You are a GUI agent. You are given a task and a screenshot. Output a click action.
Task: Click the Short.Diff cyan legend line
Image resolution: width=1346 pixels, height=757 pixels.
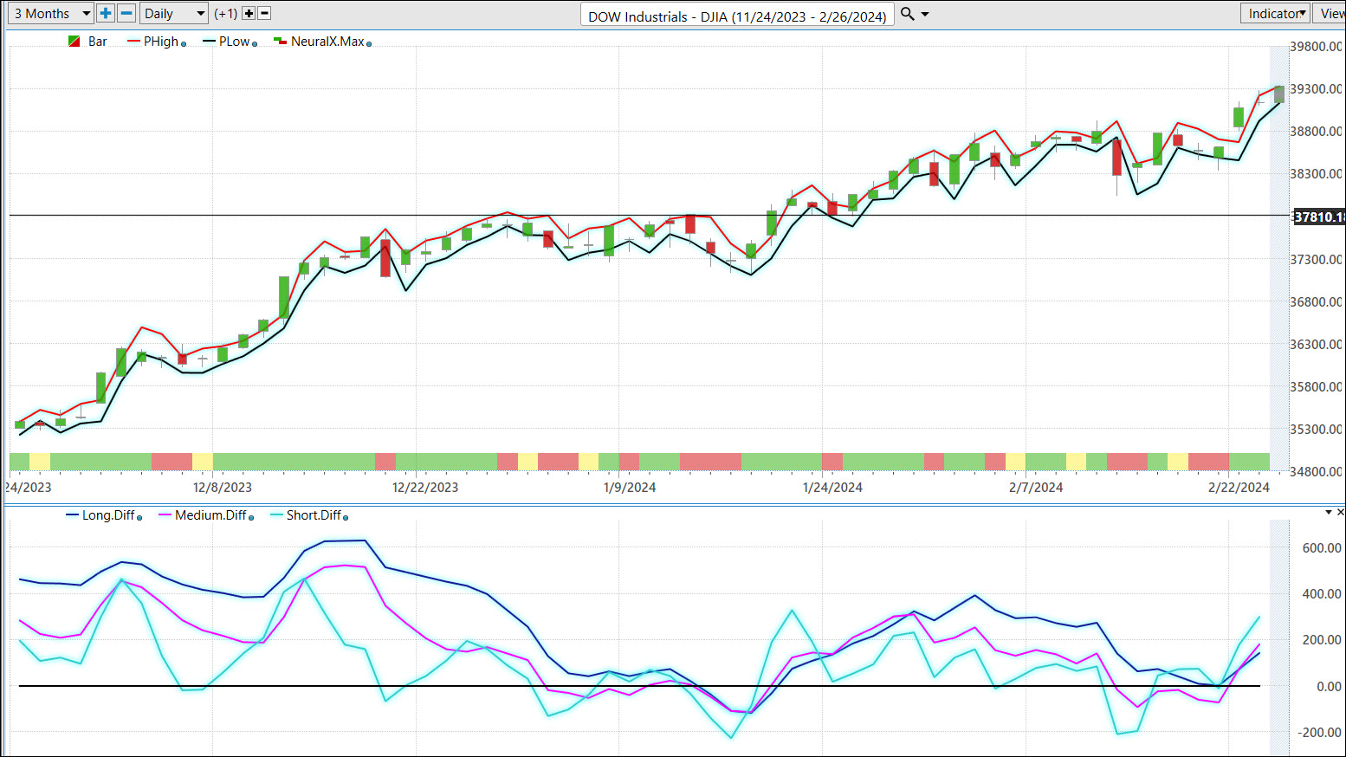point(277,515)
